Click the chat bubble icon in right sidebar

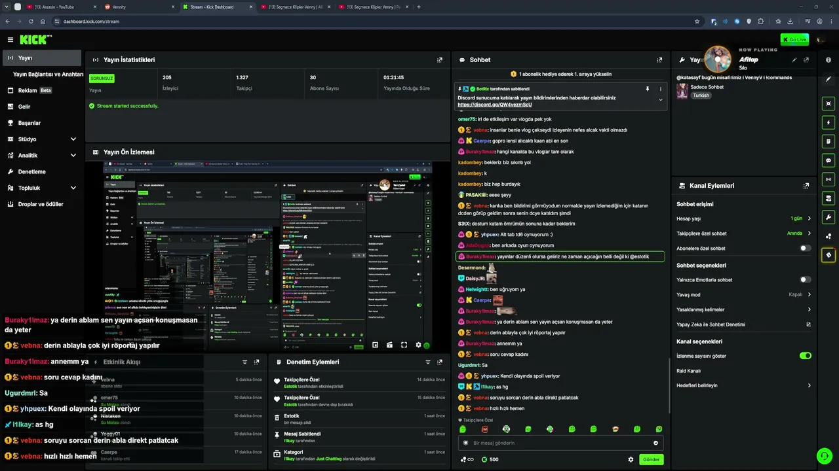point(829,160)
